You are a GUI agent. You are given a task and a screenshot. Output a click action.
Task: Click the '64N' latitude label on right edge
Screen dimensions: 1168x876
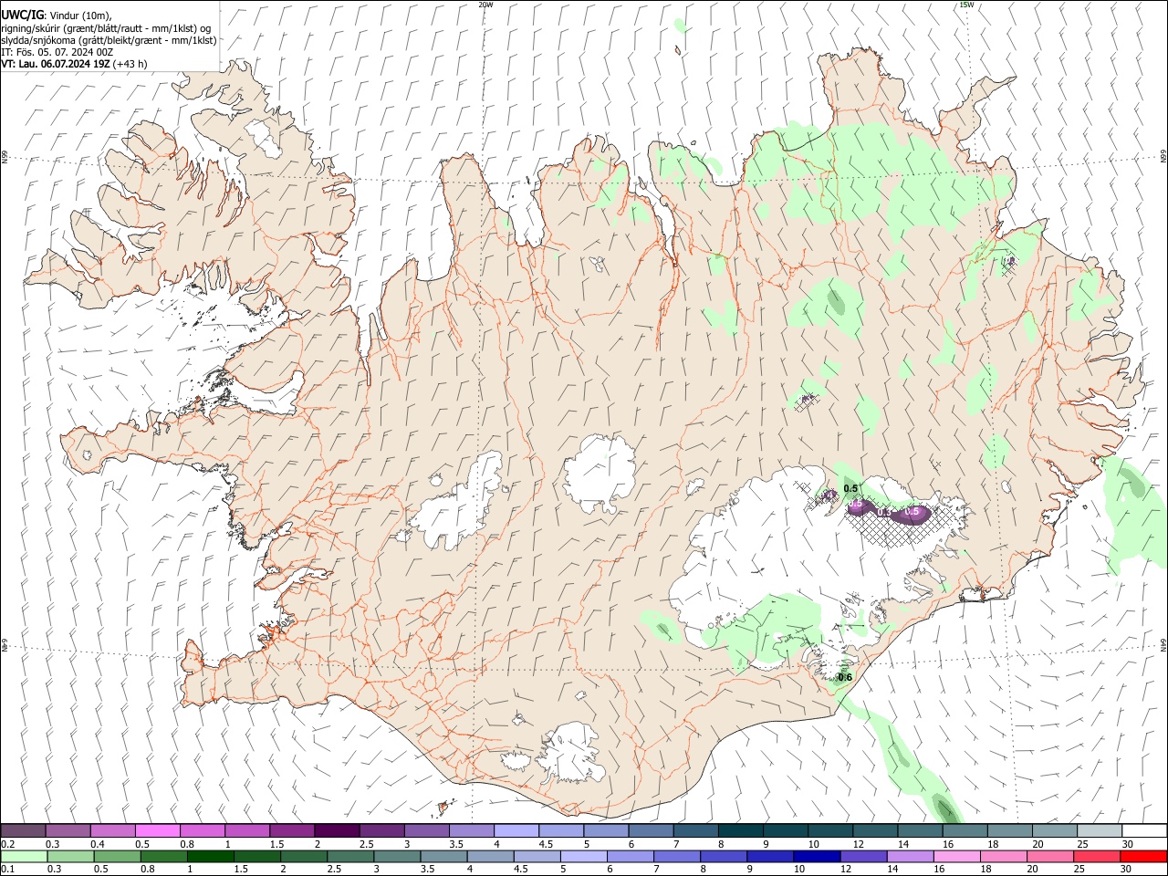tap(1163, 645)
